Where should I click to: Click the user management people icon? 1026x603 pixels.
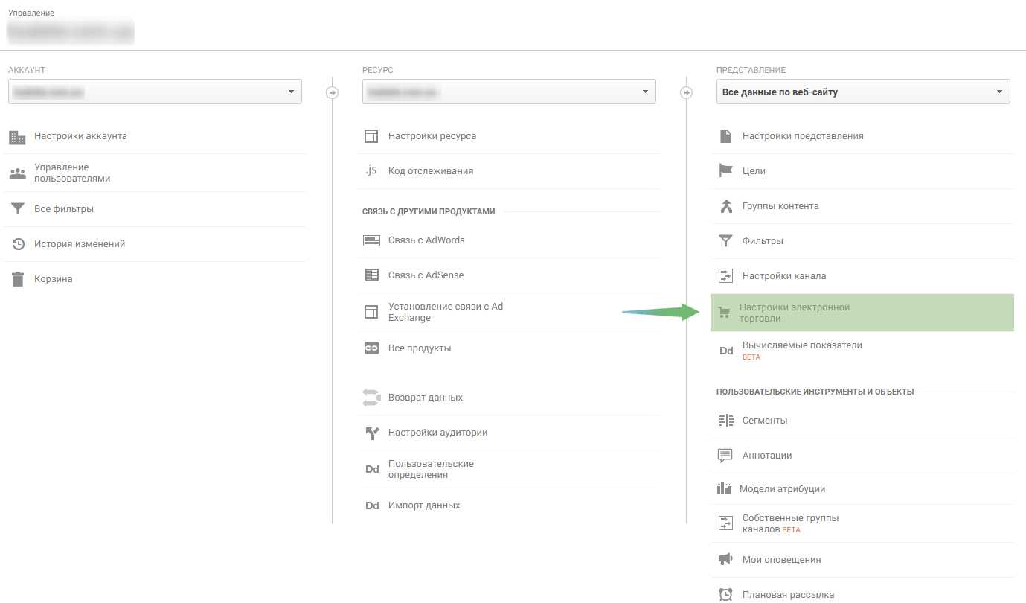[x=17, y=173]
